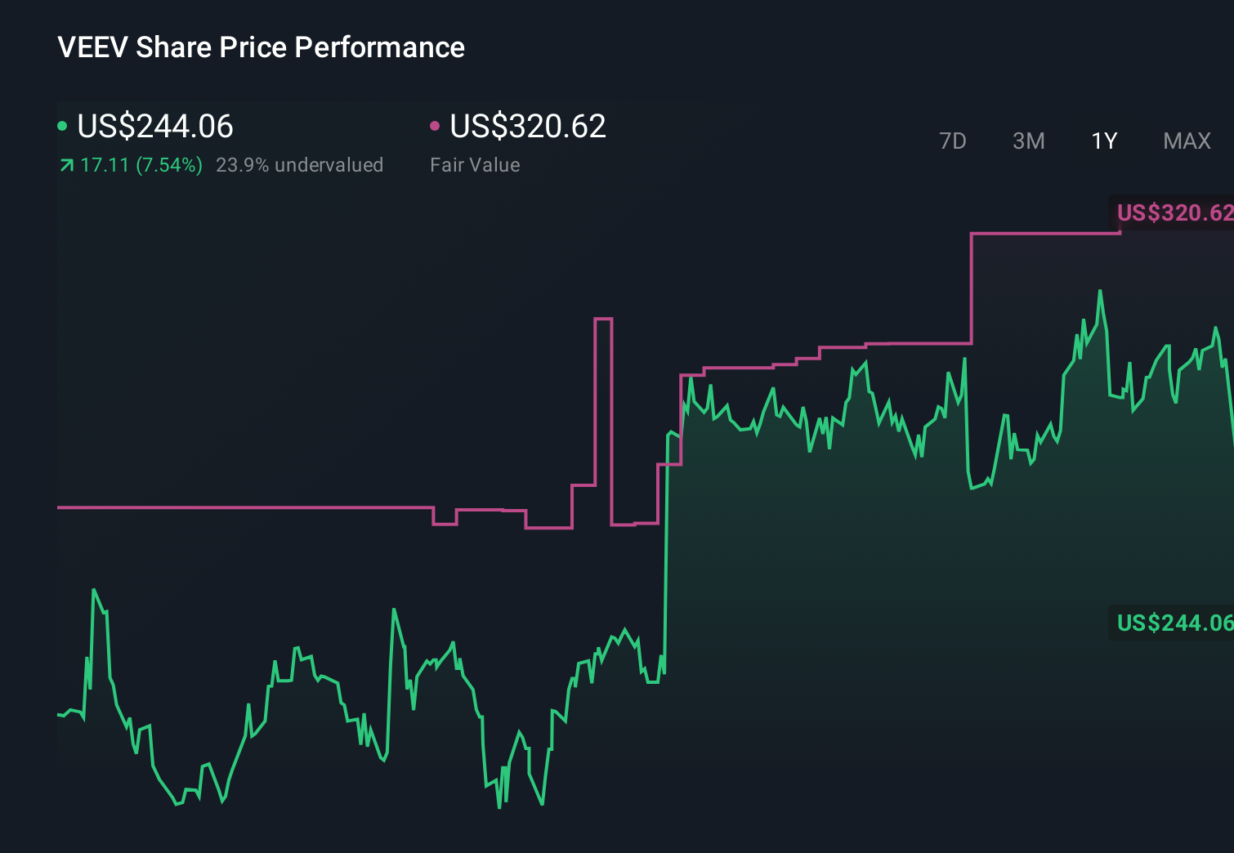Switch to the 1Y tab

click(x=1103, y=141)
